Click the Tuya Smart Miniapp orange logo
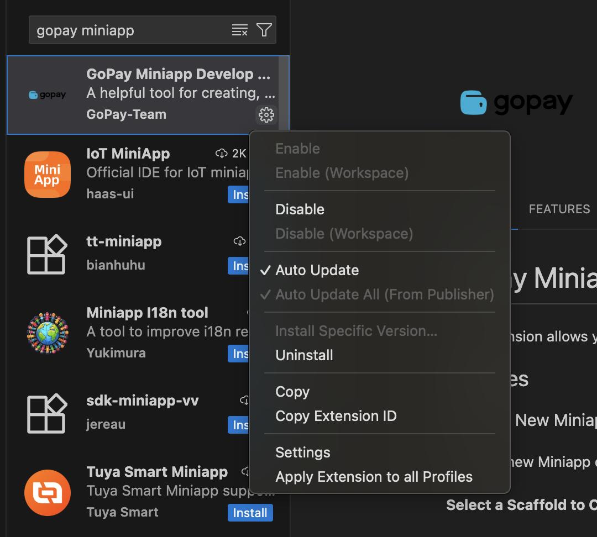This screenshot has height=537, width=597. [x=48, y=492]
